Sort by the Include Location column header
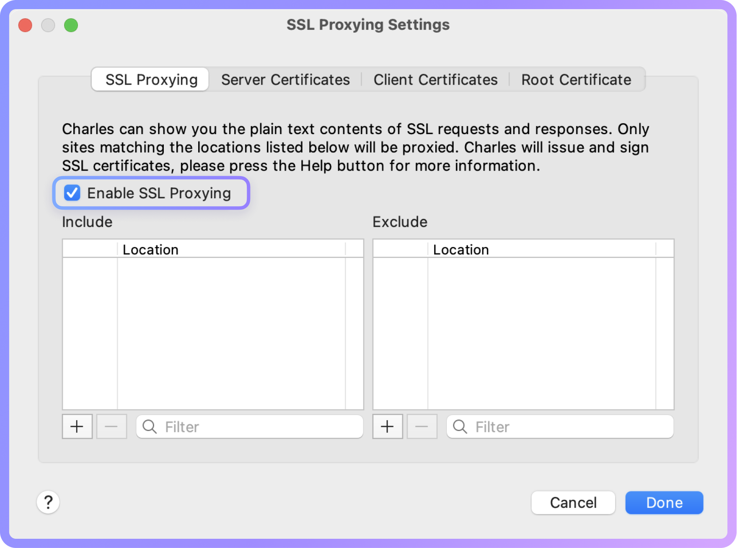 point(151,249)
